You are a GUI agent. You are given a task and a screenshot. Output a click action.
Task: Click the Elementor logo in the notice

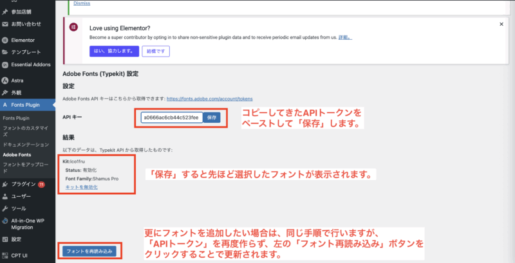tap(73, 27)
